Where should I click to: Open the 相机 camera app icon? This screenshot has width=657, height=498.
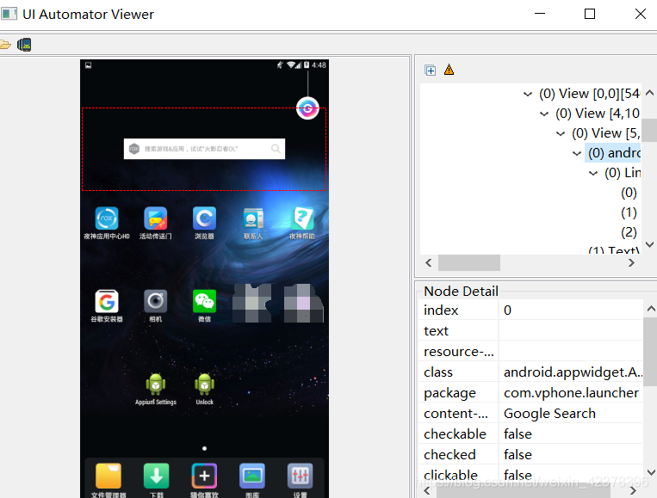click(x=156, y=301)
